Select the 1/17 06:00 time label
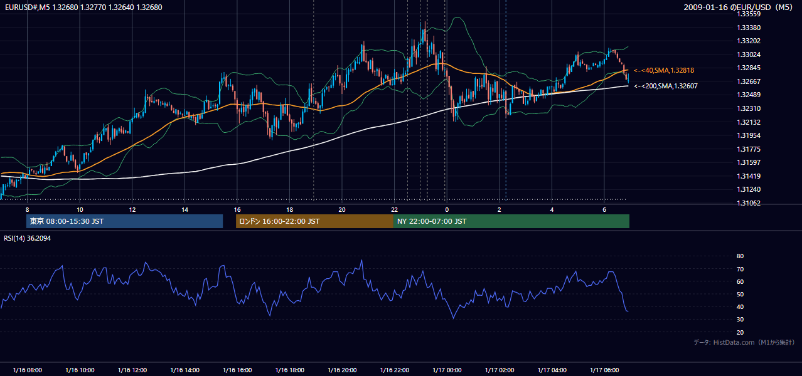The image size is (802, 376). click(604, 370)
